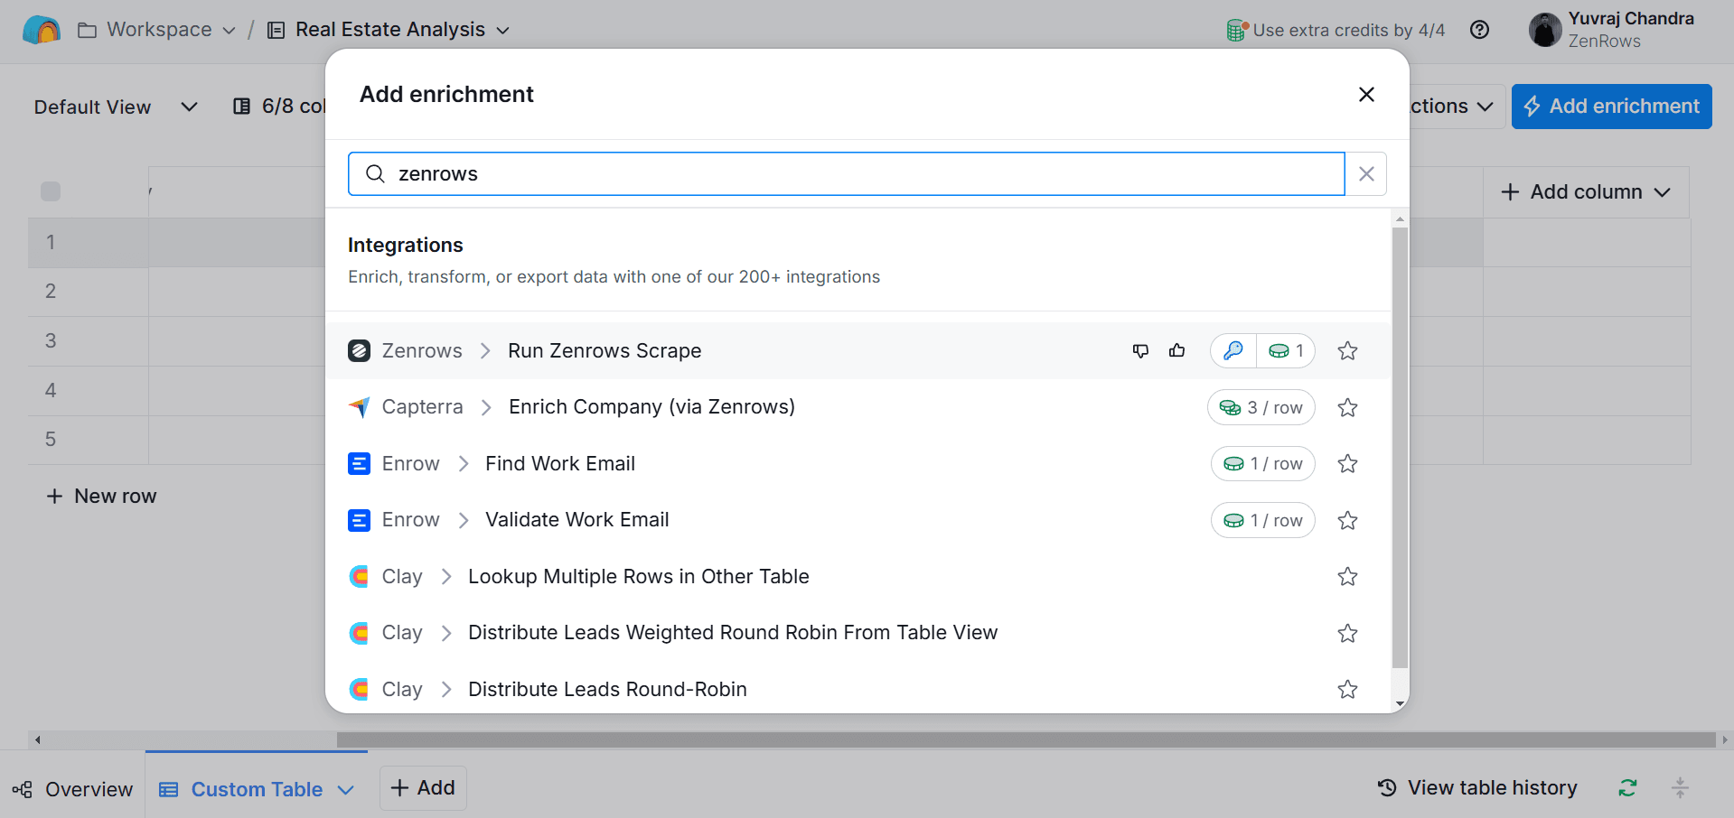
Task: Click Enrow logo beside Validate Work Email
Action: click(x=359, y=520)
